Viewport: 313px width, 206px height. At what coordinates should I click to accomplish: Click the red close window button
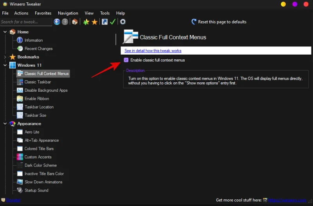click(306, 4)
